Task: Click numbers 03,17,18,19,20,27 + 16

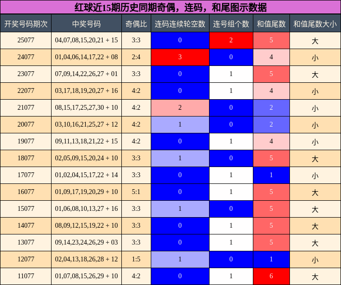Action: click(x=86, y=91)
